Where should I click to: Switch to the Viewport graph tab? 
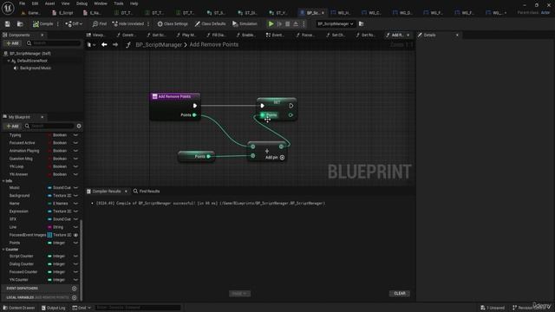[96, 35]
